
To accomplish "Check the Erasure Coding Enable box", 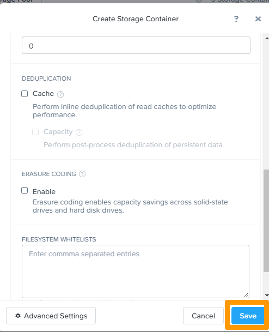I will tap(25, 190).
